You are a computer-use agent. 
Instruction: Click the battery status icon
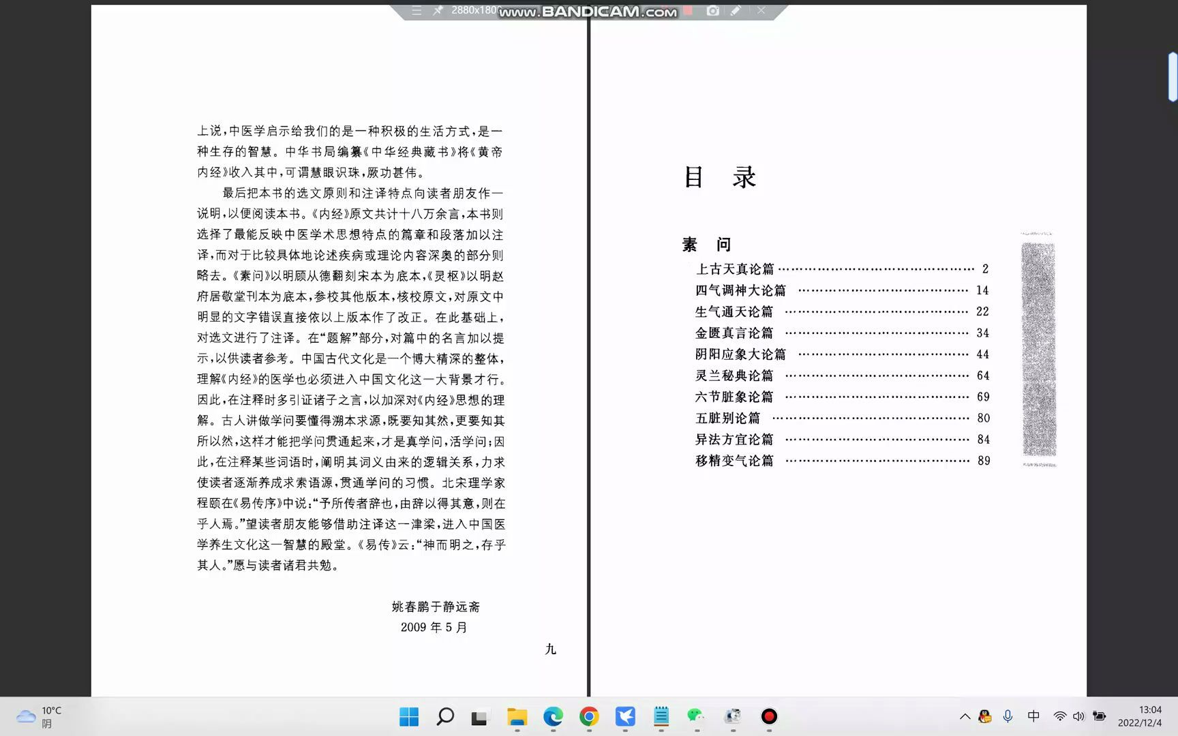pyautogui.click(x=1099, y=716)
